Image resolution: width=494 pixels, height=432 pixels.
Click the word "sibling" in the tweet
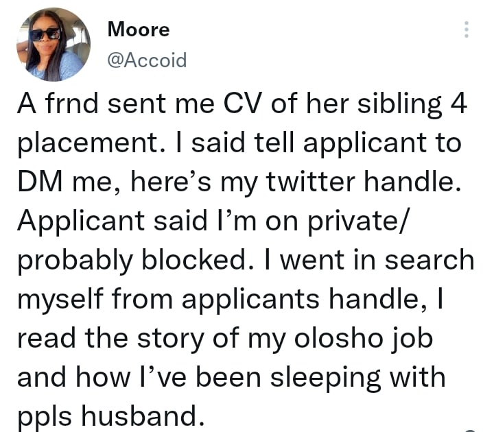pyautogui.click(x=399, y=105)
